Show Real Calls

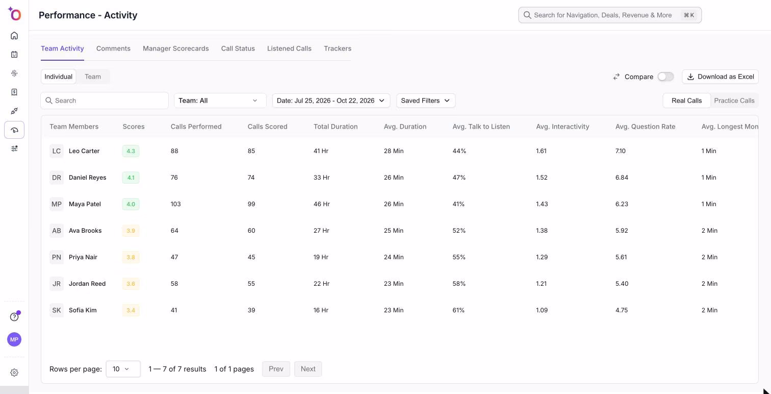(686, 101)
